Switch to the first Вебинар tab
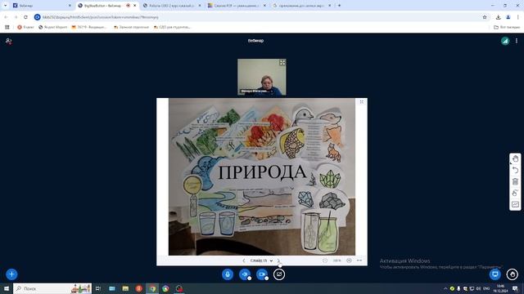This screenshot has width=524, height=294. pos(42,6)
